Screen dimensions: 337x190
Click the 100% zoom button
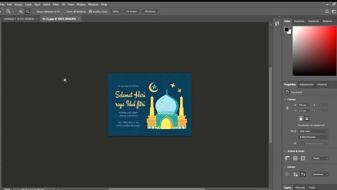point(115,12)
